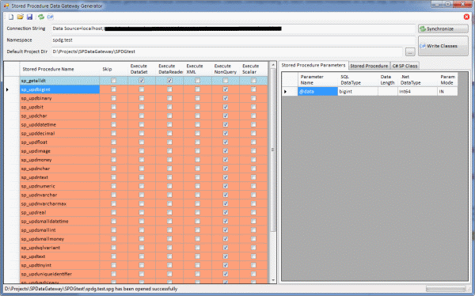Click the Execute NonQuery column header
475x296 pixels.
[x=226, y=69]
